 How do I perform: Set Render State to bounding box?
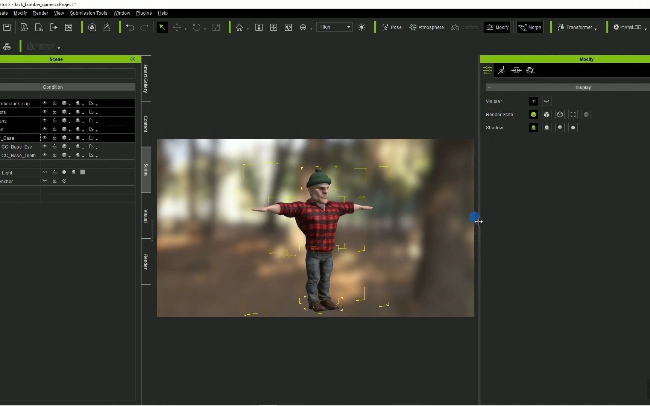[573, 115]
